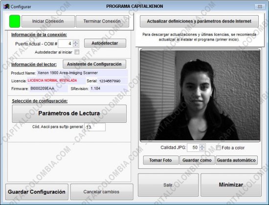Viewport: 269px width, 205px height.
Task: Enable the Foto a color checkbox
Action: coord(218,148)
